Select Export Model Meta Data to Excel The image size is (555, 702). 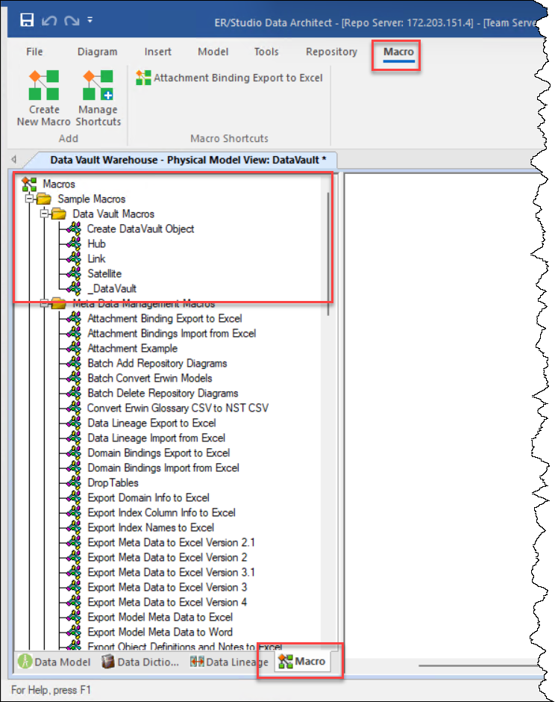160,617
